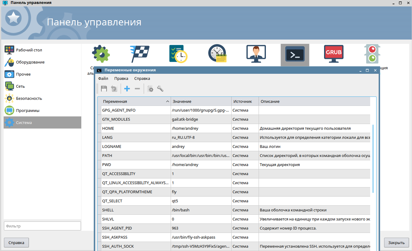Image resolution: width=412 pixels, height=251 pixels.
Task: Open the Файл menu
Action: 103,78
